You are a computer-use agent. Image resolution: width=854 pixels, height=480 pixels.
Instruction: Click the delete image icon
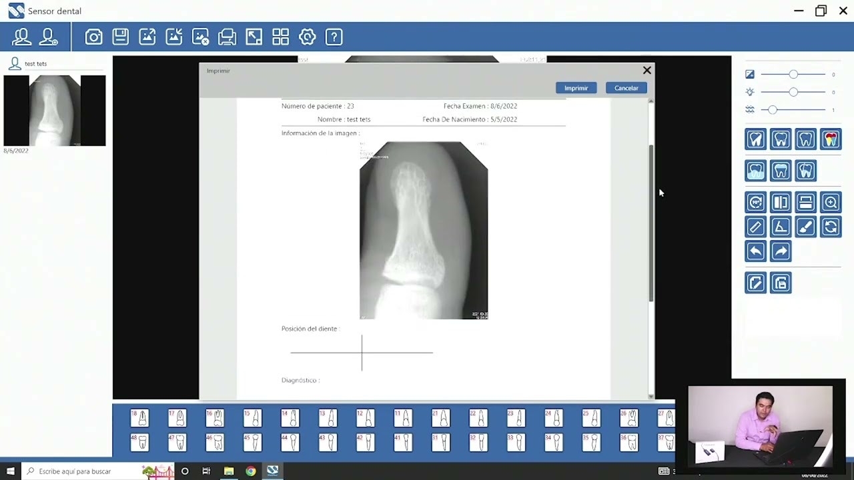[x=200, y=37]
